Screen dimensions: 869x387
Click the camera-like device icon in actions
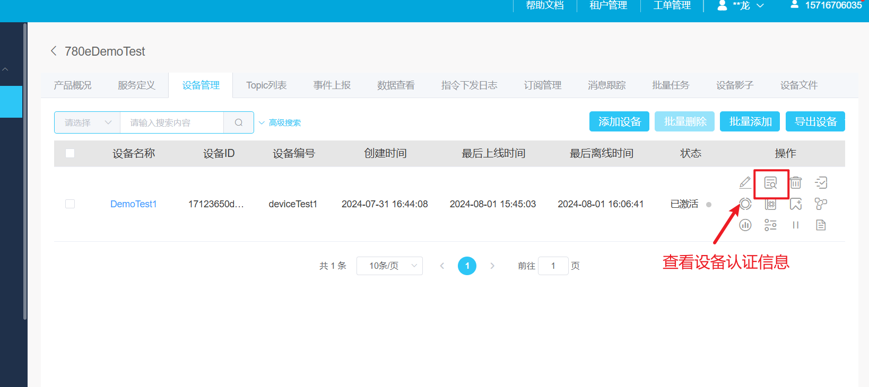pos(770,204)
